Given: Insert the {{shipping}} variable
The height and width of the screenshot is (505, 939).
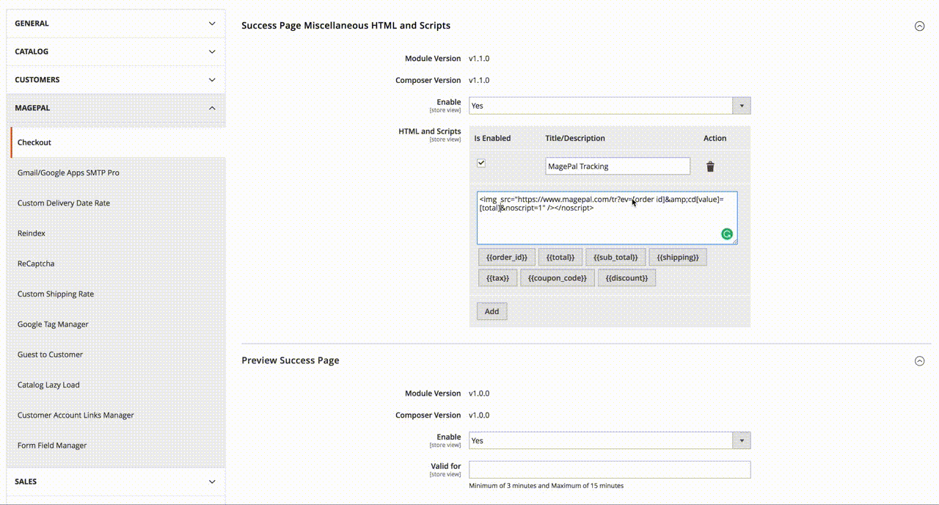Looking at the screenshot, I should [x=678, y=257].
